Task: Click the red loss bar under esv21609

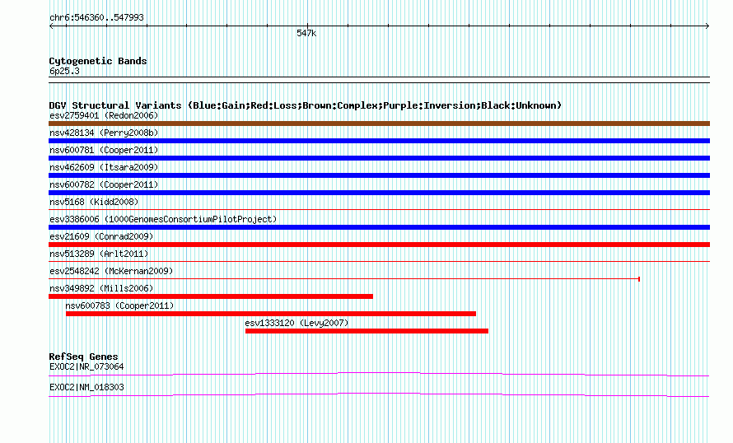Action: pos(379,245)
